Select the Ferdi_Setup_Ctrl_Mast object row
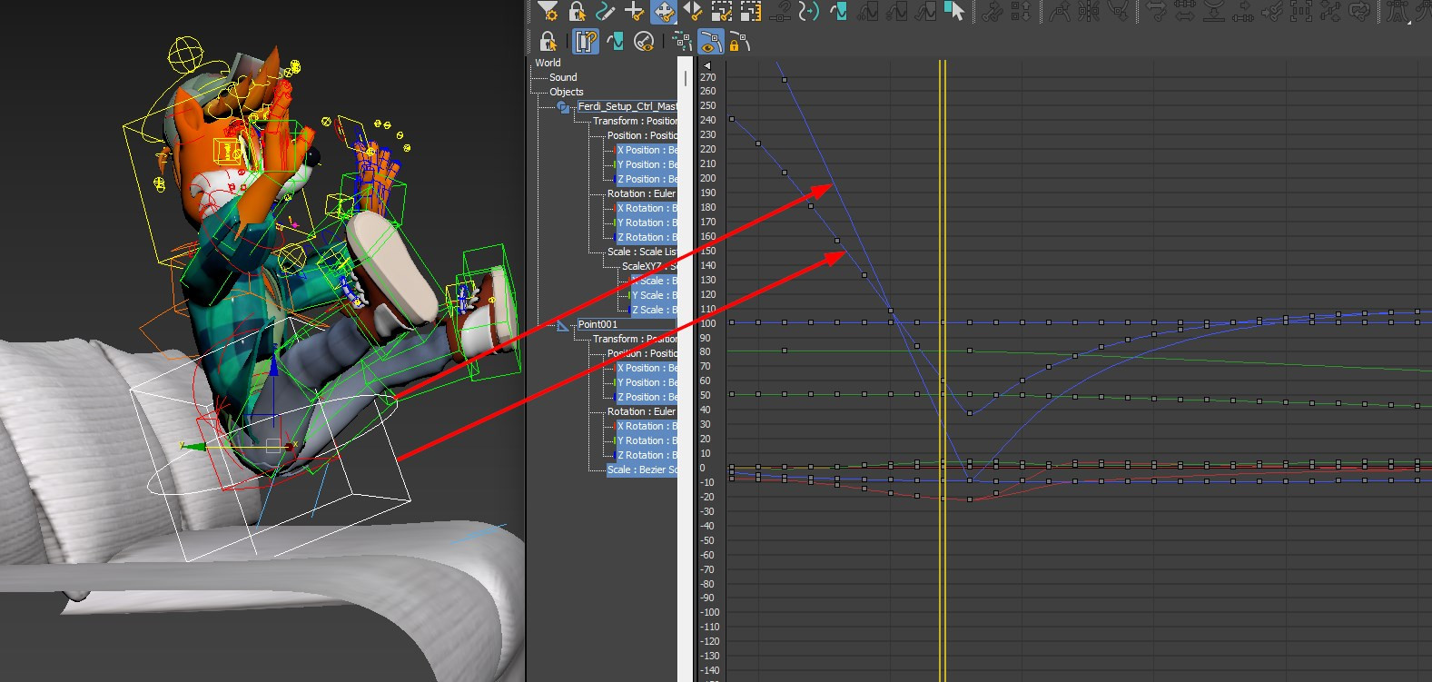This screenshot has height=682, width=1432. [x=627, y=106]
